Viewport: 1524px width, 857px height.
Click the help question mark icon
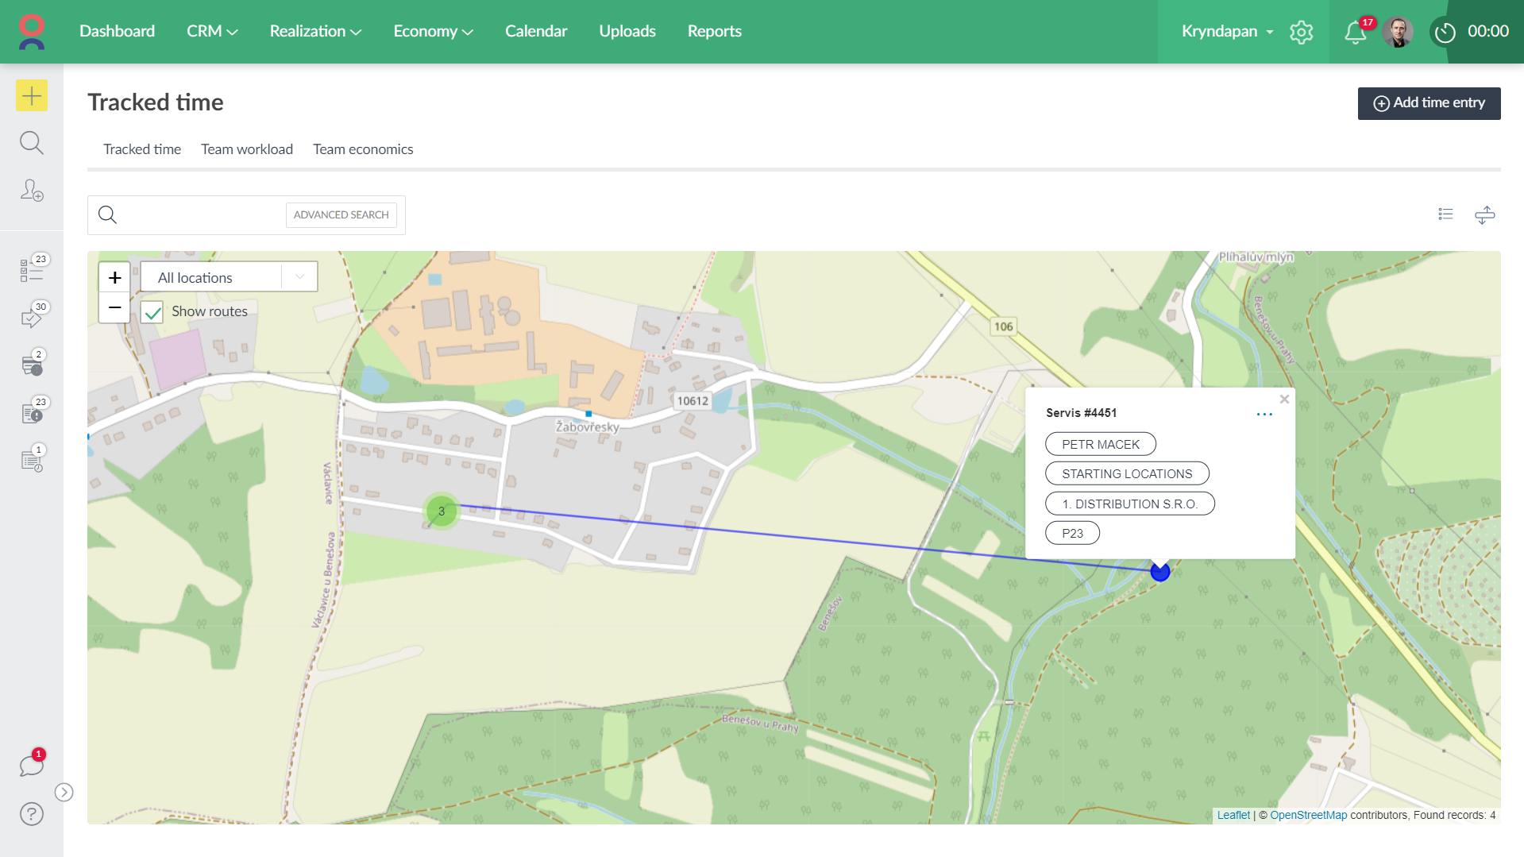coord(31,813)
